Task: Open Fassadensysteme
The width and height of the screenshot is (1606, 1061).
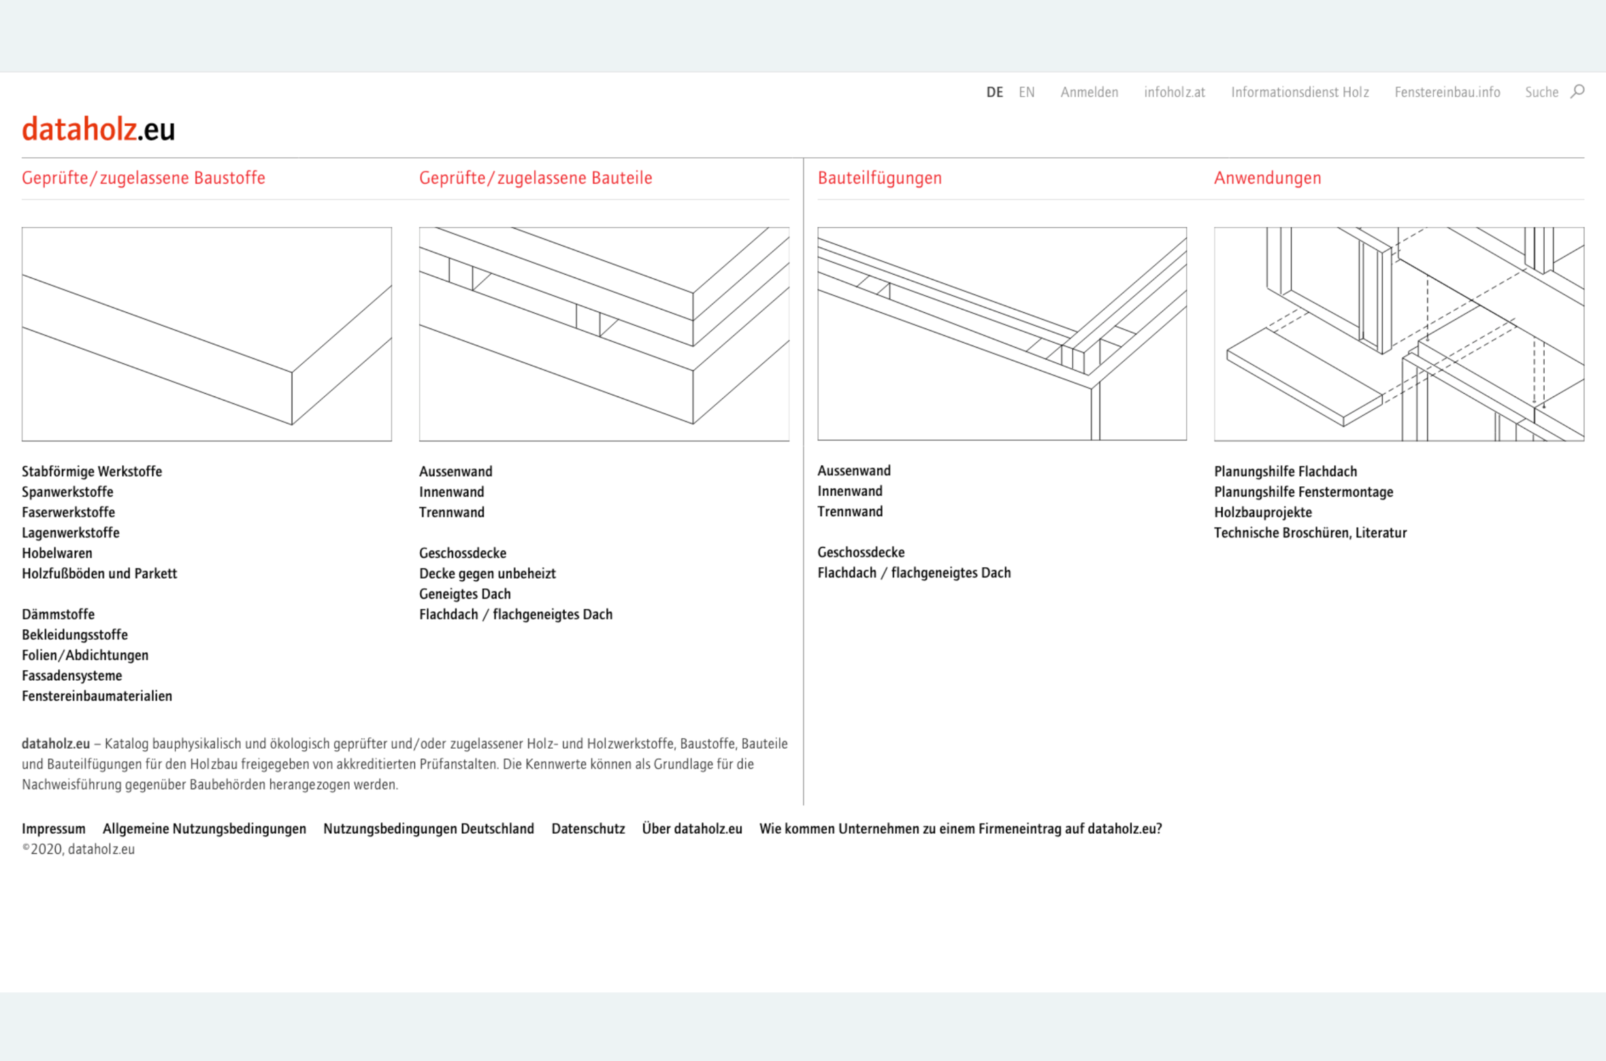Action: click(72, 675)
